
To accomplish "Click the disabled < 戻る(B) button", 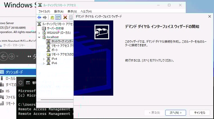I will (154, 113).
